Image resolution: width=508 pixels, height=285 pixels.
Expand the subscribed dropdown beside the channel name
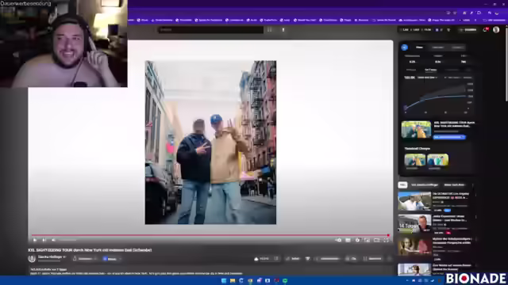point(85,259)
